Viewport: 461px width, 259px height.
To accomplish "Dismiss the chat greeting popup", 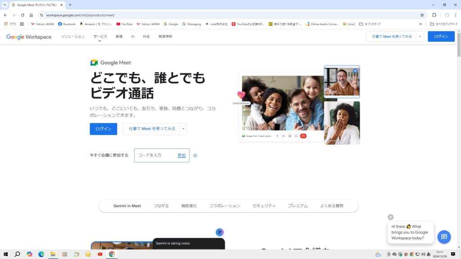I will click(390, 217).
